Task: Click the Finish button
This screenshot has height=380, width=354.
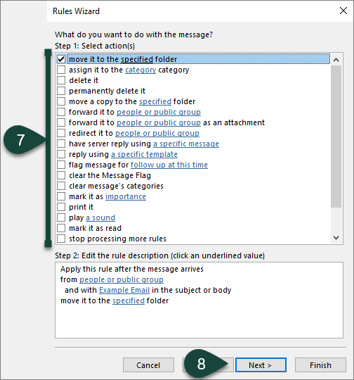Action: coord(320,365)
